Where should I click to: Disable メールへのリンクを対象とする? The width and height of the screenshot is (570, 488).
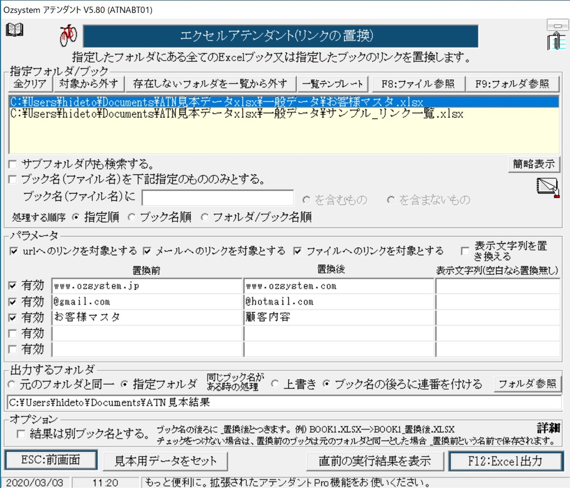click(147, 251)
